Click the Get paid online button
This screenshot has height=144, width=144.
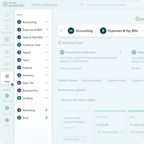92,80
